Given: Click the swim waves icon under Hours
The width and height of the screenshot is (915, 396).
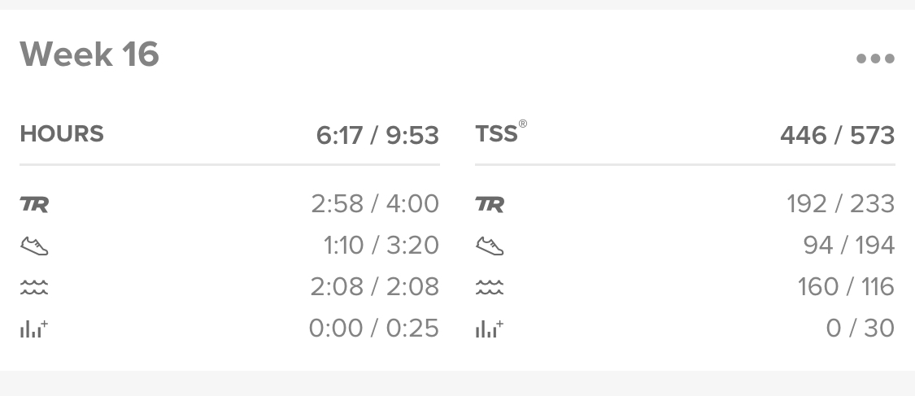Looking at the screenshot, I should pos(34,287).
